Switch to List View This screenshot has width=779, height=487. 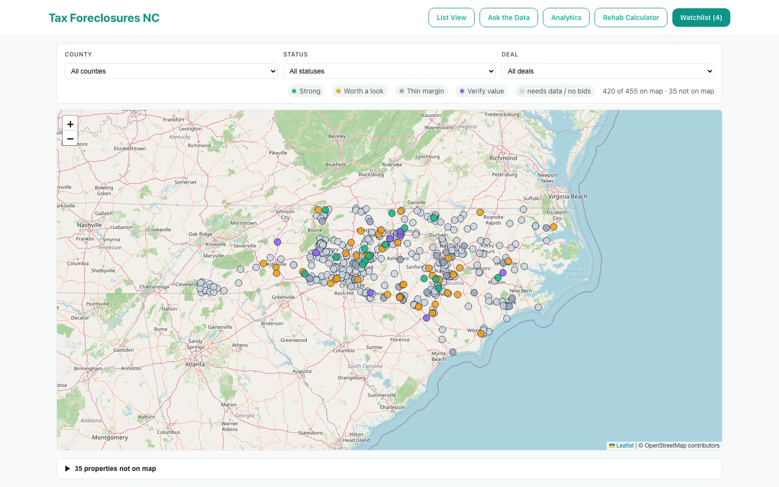pos(451,18)
